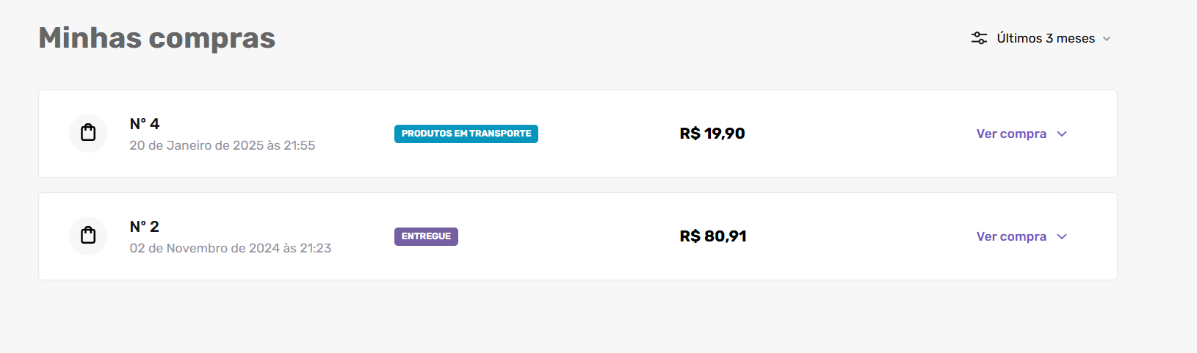This screenshot has width=1197, height=353.
Task: Click the Minhas compras page heading
Action: click(157, 38)
